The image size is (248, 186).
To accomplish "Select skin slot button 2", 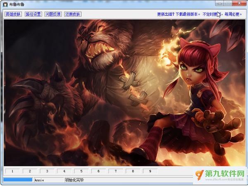I will [x=30, y=171].
